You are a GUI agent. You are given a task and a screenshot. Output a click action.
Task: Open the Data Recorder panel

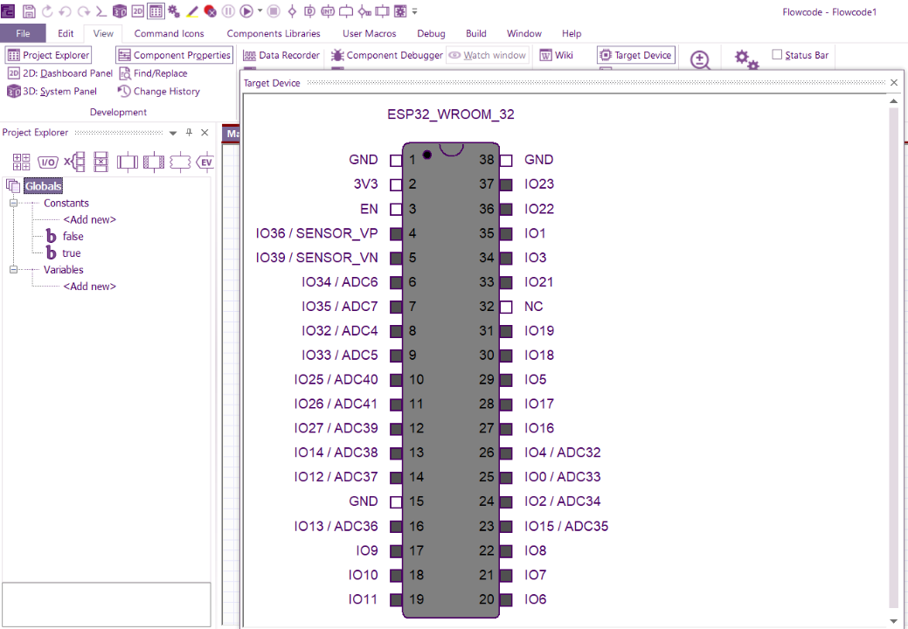281,55
